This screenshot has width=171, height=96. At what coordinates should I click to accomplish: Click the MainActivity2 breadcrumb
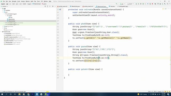click(37, 4)
